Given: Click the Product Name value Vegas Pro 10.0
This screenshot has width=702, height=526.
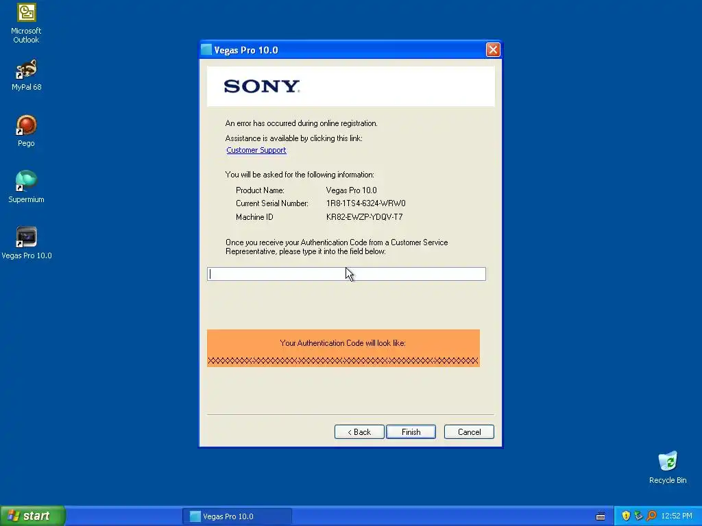Looking at the screenshot, I should pyautogui.click(x=352, y=190).
